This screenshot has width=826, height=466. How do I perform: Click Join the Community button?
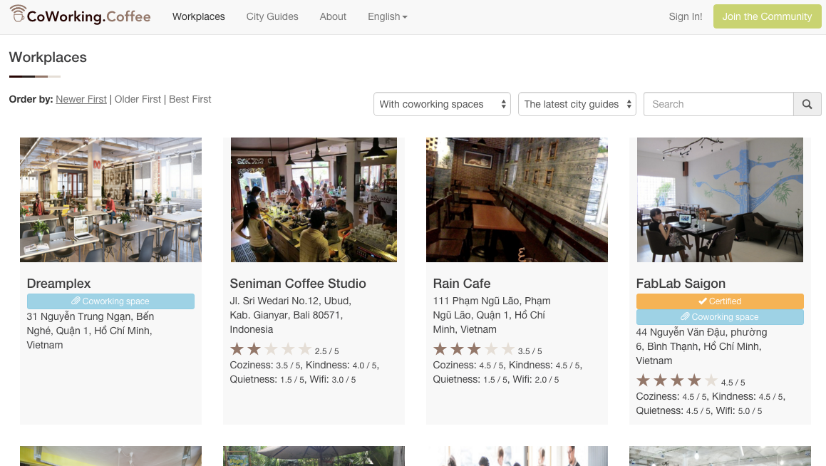[x=767, y=16]
